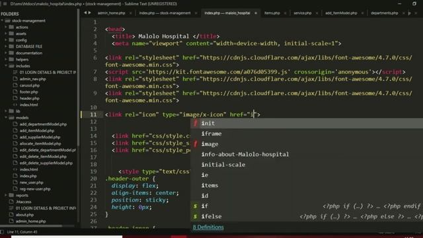Click the DATABASE FILE folder icon
Image resolution: width=423 pixels, height=238 pixels.
[x=11, y=46]
